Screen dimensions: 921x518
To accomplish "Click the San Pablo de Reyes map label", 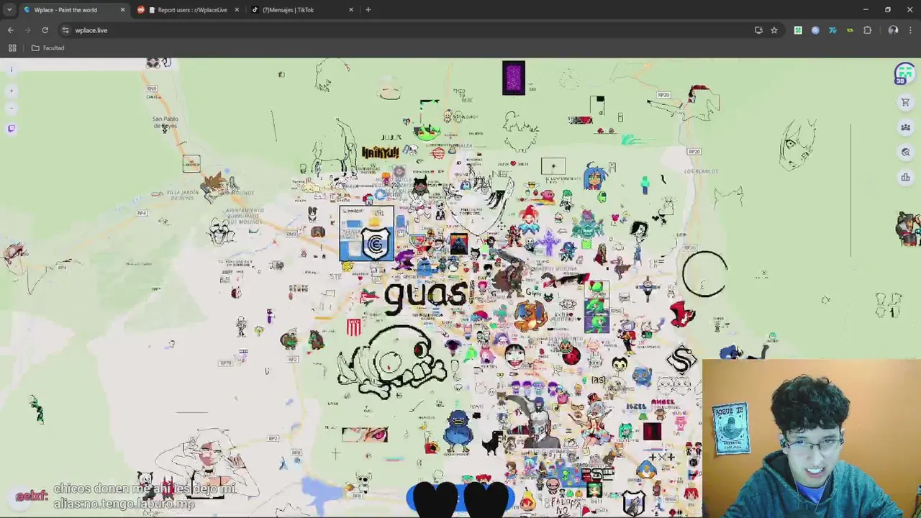I will pyautogui.click(x=165, y=122).
